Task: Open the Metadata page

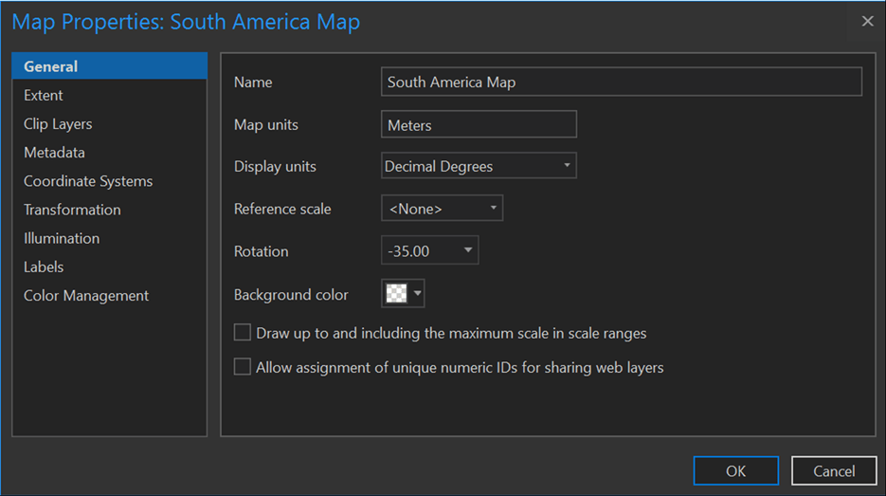Action: click(x=54, y=153)
